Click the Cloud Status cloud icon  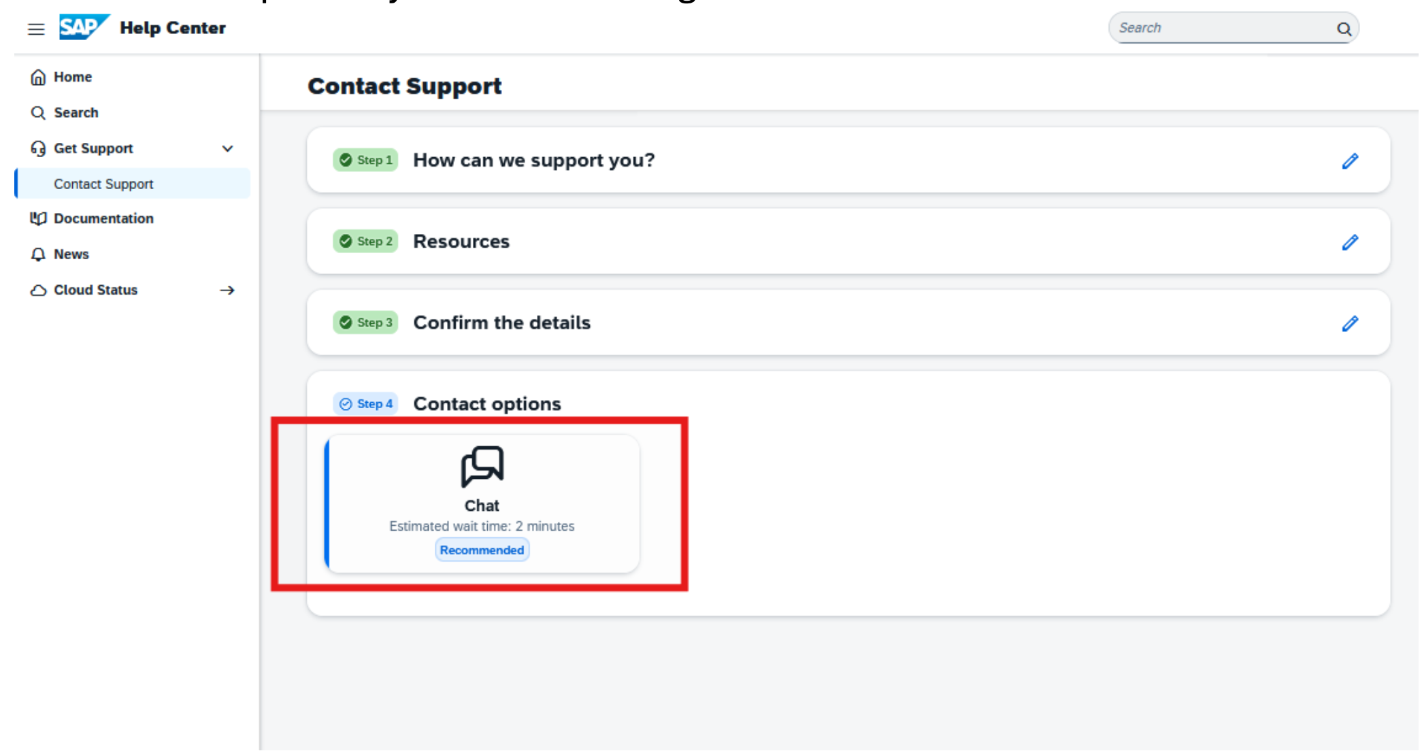click(x=38, y=290)
